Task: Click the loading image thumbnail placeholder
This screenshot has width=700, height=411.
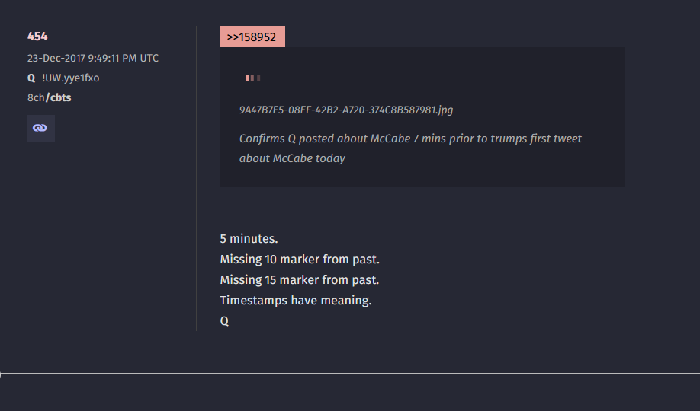Action: pyautogui.click(x=253, y=78)
